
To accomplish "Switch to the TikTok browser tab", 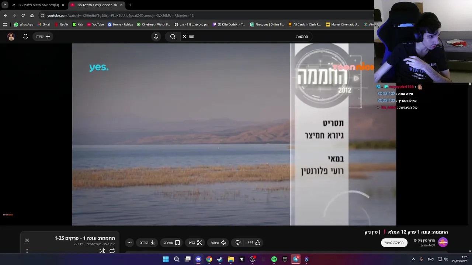I will click(x=38, y=5).
